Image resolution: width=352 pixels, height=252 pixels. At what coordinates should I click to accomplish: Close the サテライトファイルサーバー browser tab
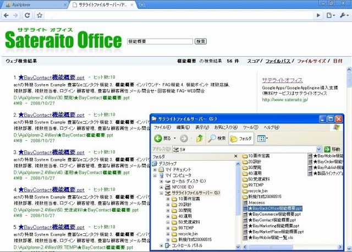point(132,5)
